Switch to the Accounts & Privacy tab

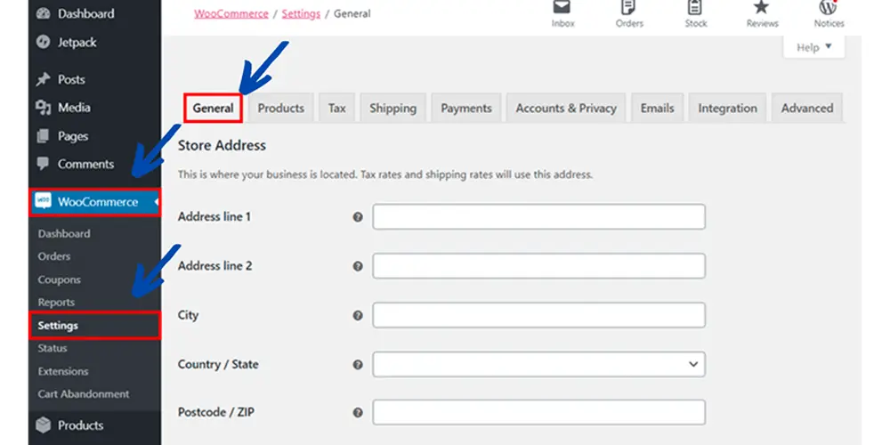pyautogui.click(x=566, y=108)
